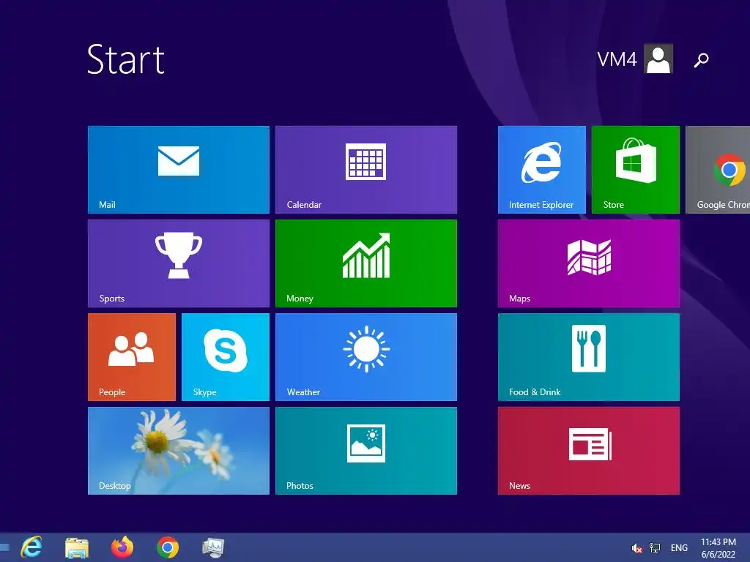Open the Maps tile
Viewport: 750px width, 562px height.
(x=588, y=263)
